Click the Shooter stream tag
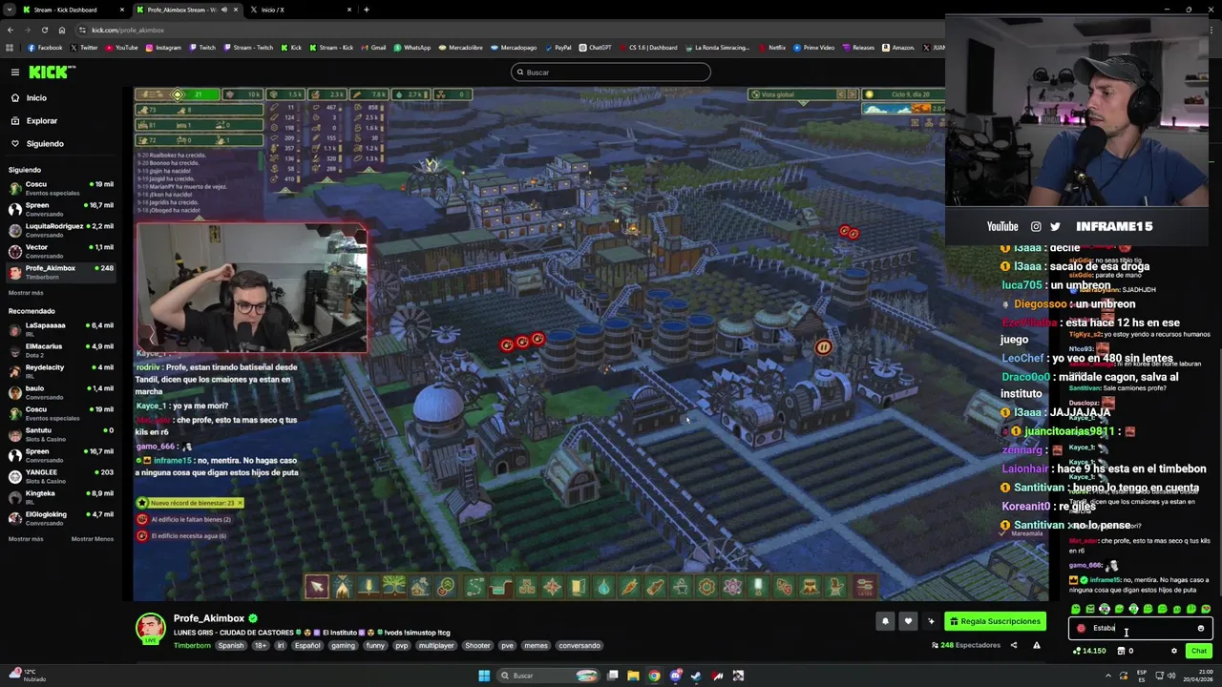The width and height of the screenshot is (1222, 687). 477,646
